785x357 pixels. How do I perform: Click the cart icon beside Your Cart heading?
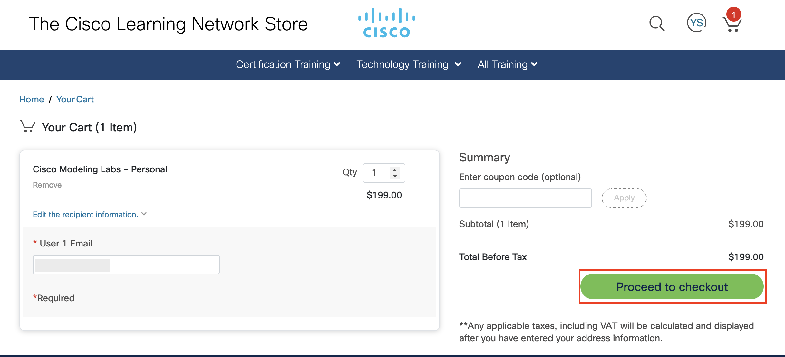tap(27, 127)
